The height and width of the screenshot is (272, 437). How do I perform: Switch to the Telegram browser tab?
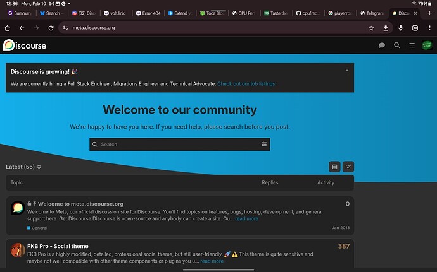(372, 13)
